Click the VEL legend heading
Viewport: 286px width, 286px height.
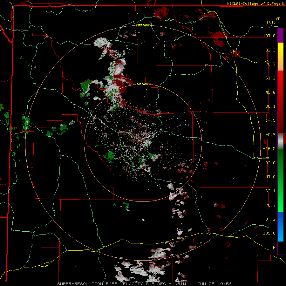click(x=279, y=19)
